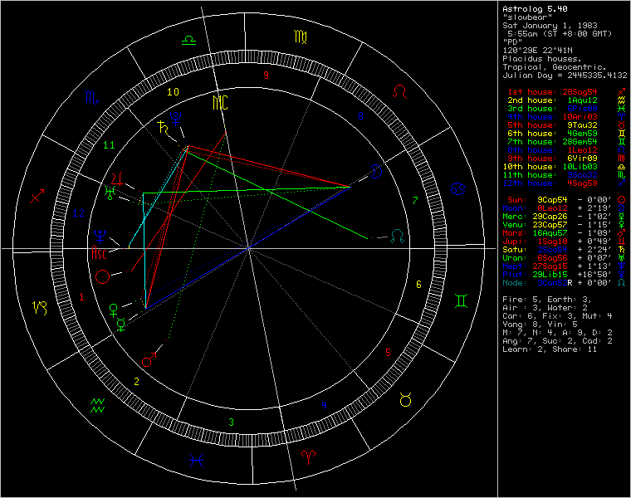
Task: Click house number 4 in the wheel
Action: [x=324, y=405]
